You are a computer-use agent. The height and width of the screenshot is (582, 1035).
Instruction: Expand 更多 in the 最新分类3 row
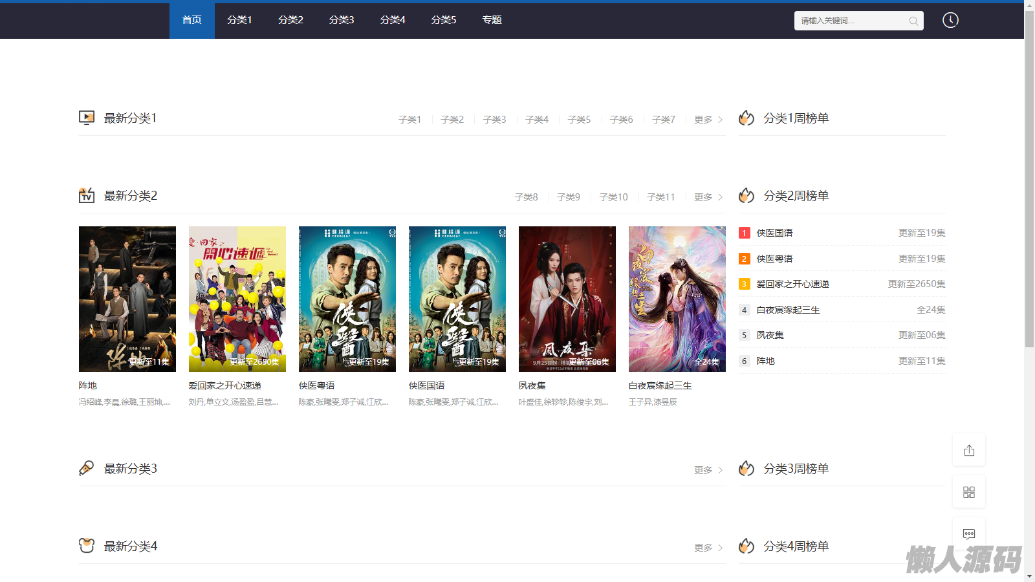708,470
